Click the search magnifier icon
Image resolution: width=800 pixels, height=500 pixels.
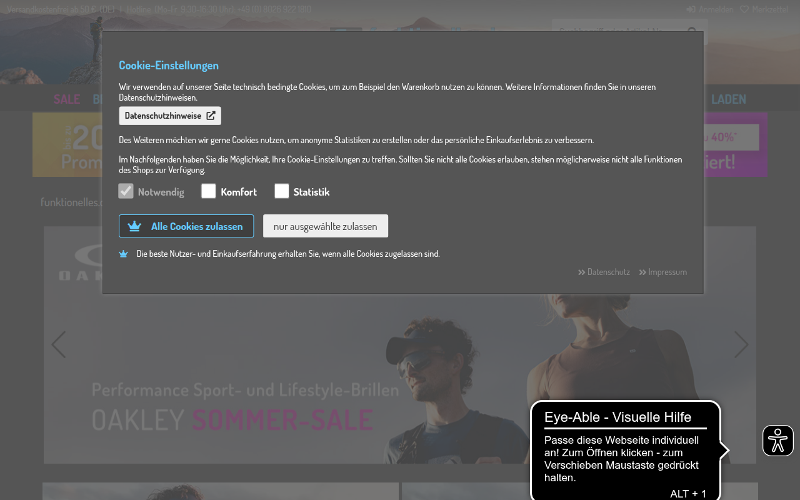[692, 31]
